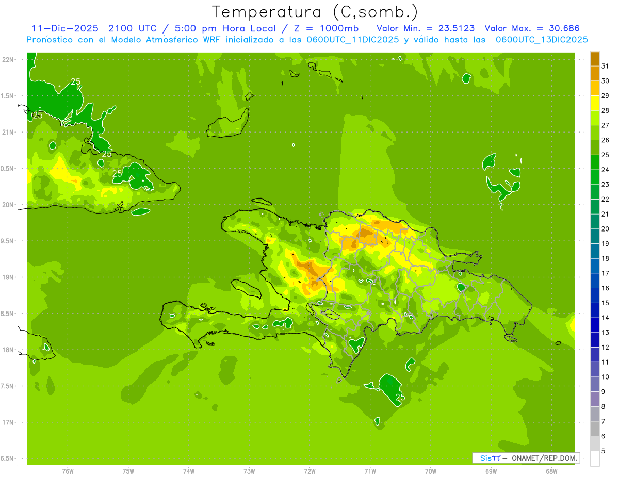
Task: Click the '76W' longitude label
Action: coord(68,471)
